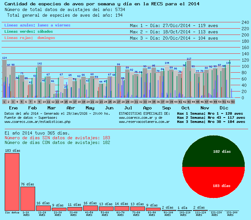This screenshot has width=251, height=220.
Task: Click the 'Oct' month label
Action: tap(185, 108)
